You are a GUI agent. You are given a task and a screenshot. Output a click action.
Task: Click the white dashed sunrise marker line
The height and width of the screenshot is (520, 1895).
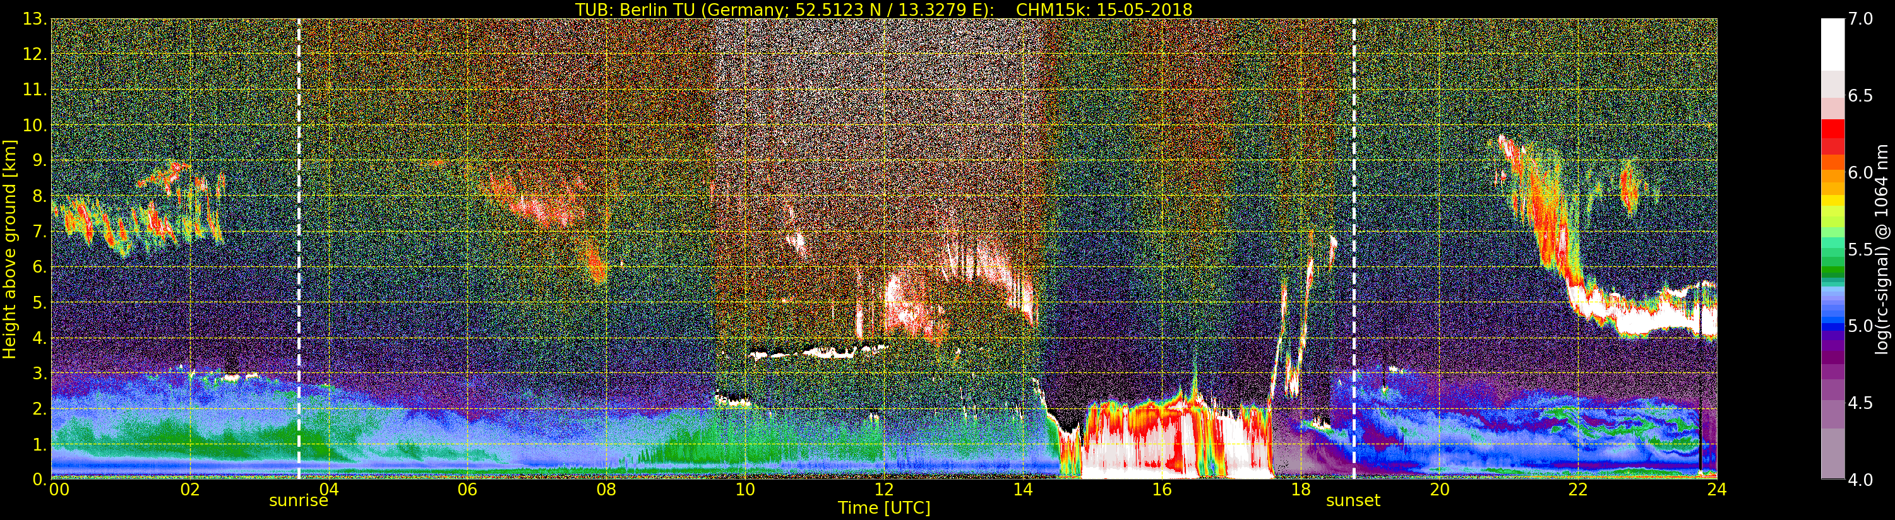(x=299, y=249)
